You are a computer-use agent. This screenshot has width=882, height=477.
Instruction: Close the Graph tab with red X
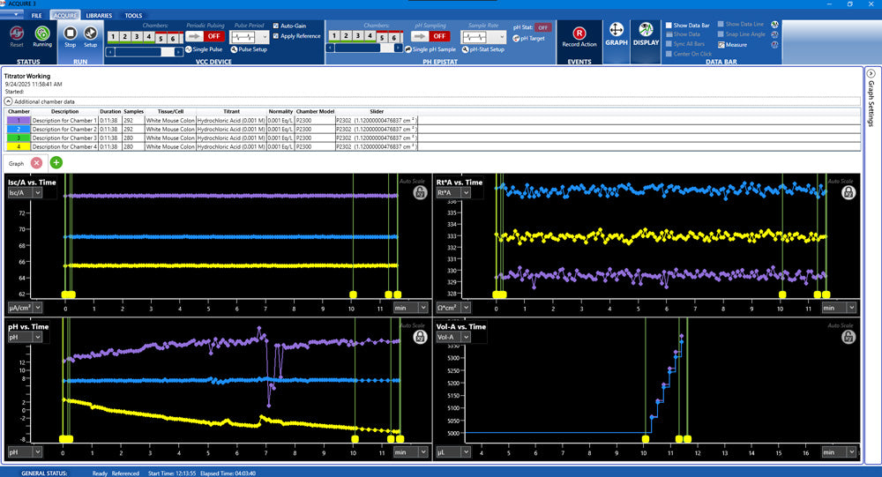36,163
